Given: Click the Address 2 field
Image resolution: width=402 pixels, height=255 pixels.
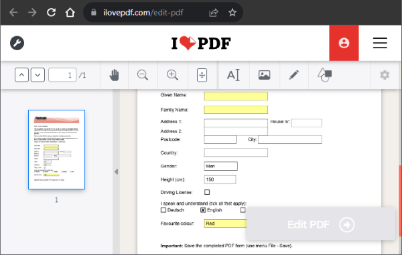Looking at the screenshot, I should click(236, 131).
